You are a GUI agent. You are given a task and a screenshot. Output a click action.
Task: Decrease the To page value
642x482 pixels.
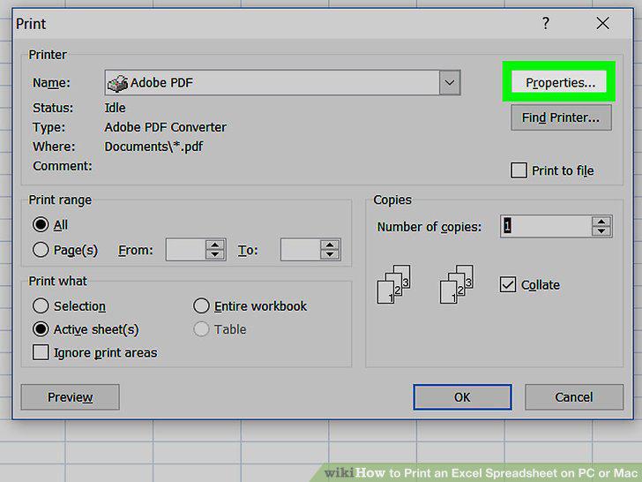[330, 254]
